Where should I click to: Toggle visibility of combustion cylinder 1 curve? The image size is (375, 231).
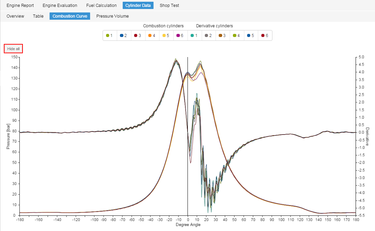click(x=110, y=35)
